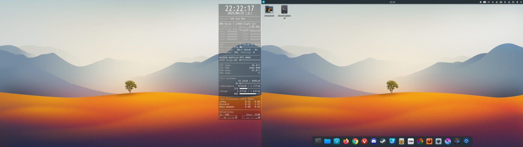The width and height of the screenshot is (523, 147).
Task: Toggle Bluetooth from the system tray
Action: point(505,2)
